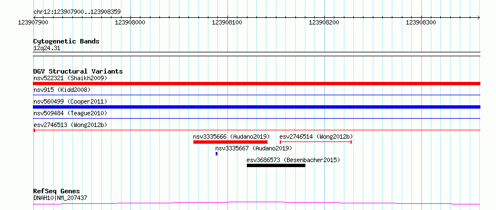Click ruler position 123908000

130,22
